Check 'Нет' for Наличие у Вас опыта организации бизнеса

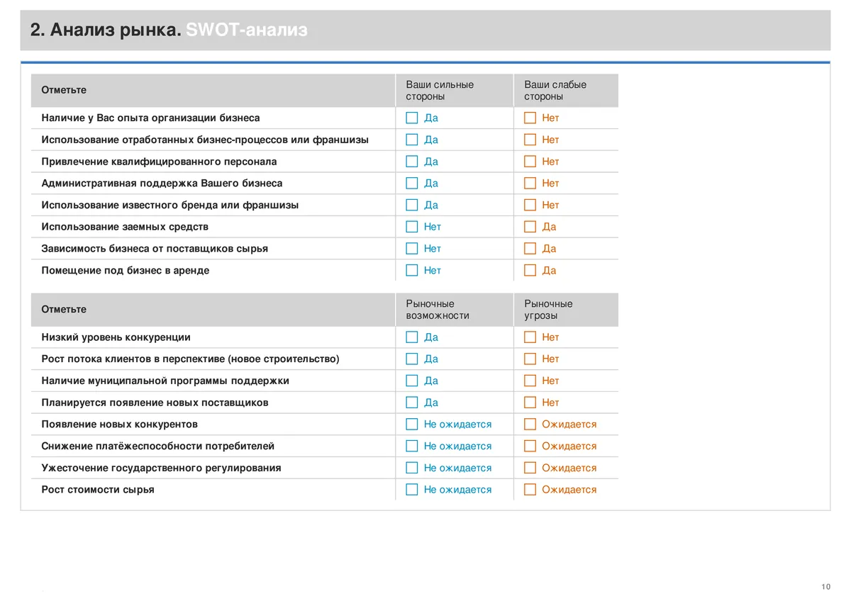(x=530, y=118)
